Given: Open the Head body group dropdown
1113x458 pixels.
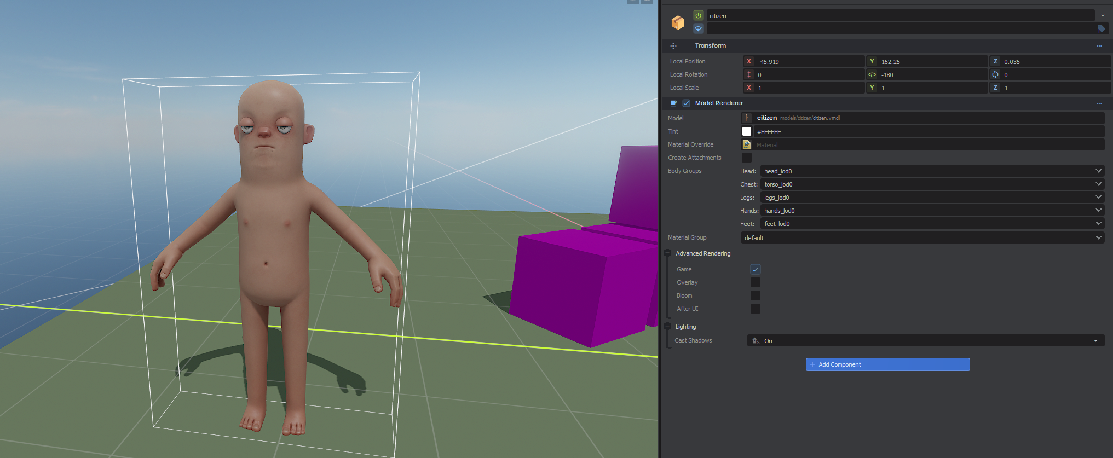Looking at the screenshot, I should point(931,171).
